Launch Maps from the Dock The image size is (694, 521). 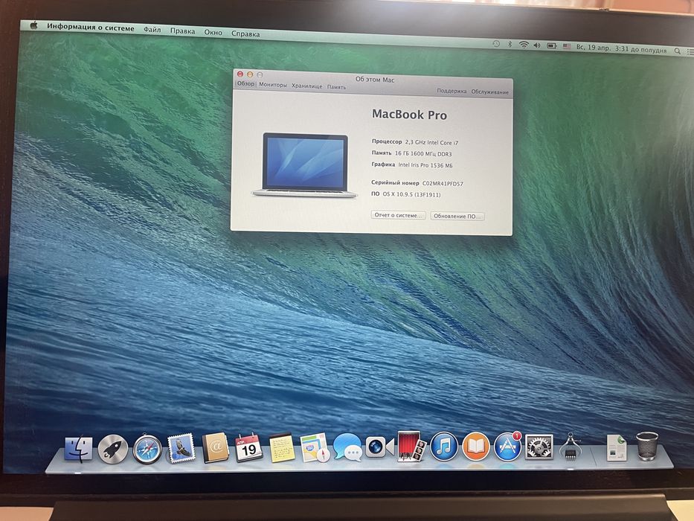coord(315,447)
